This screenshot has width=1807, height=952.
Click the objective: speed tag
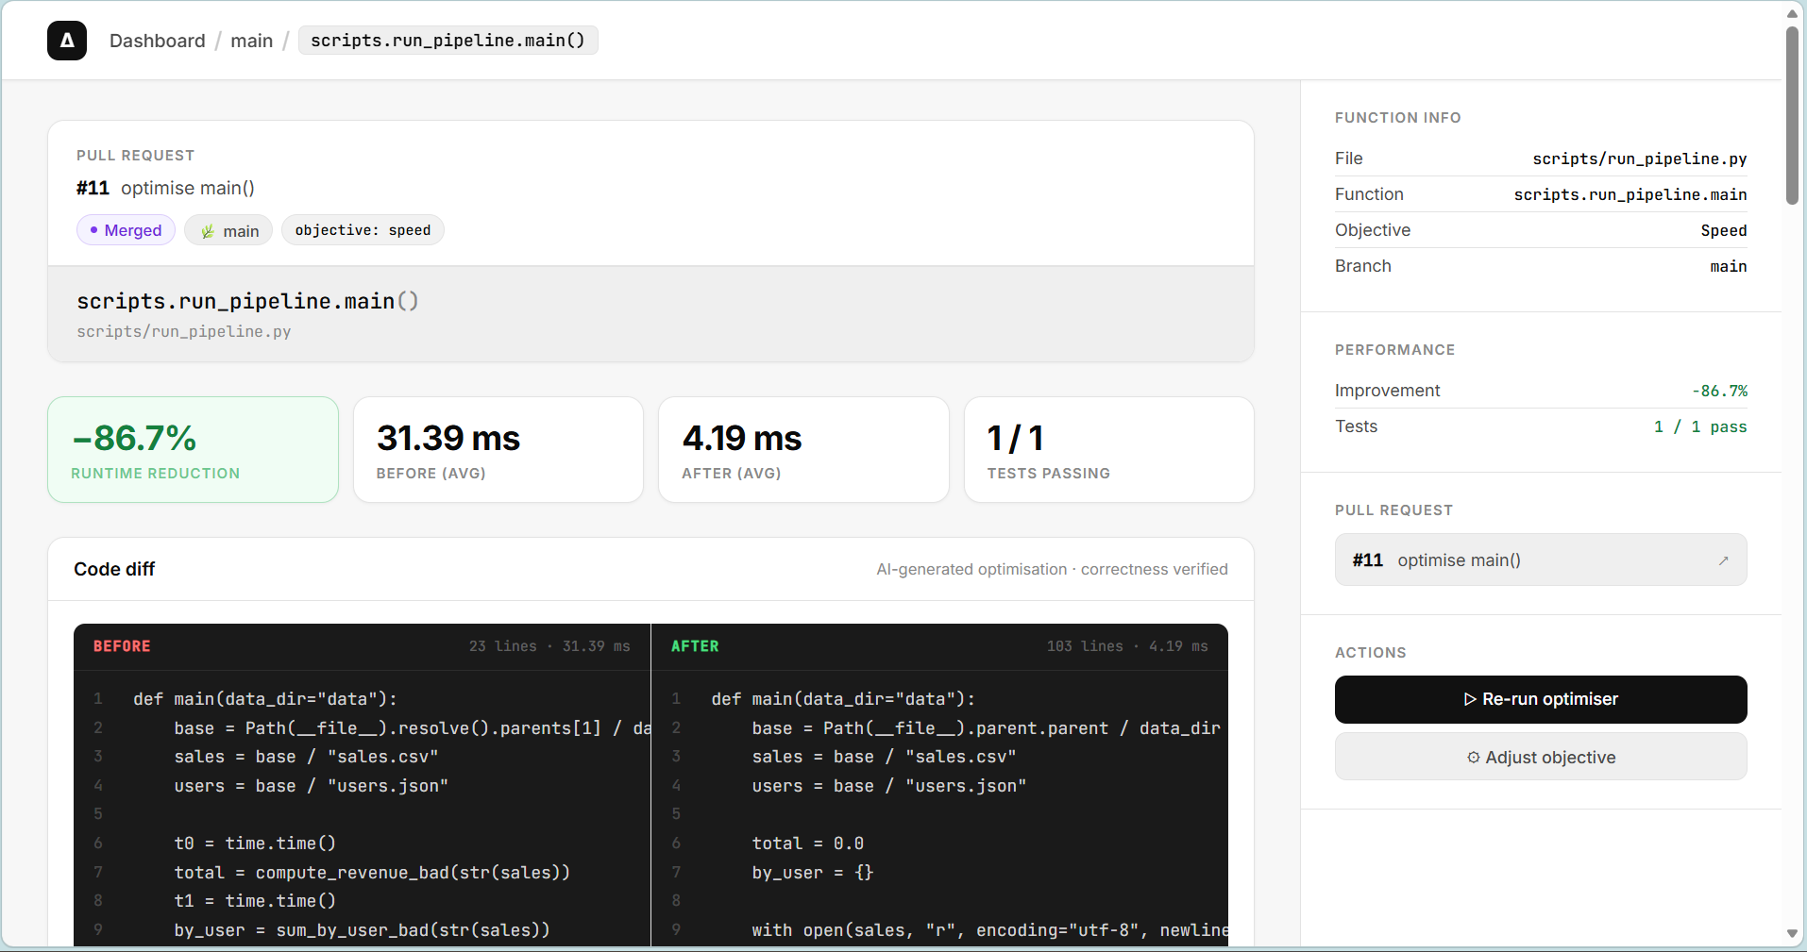click(x=363, y=230)
